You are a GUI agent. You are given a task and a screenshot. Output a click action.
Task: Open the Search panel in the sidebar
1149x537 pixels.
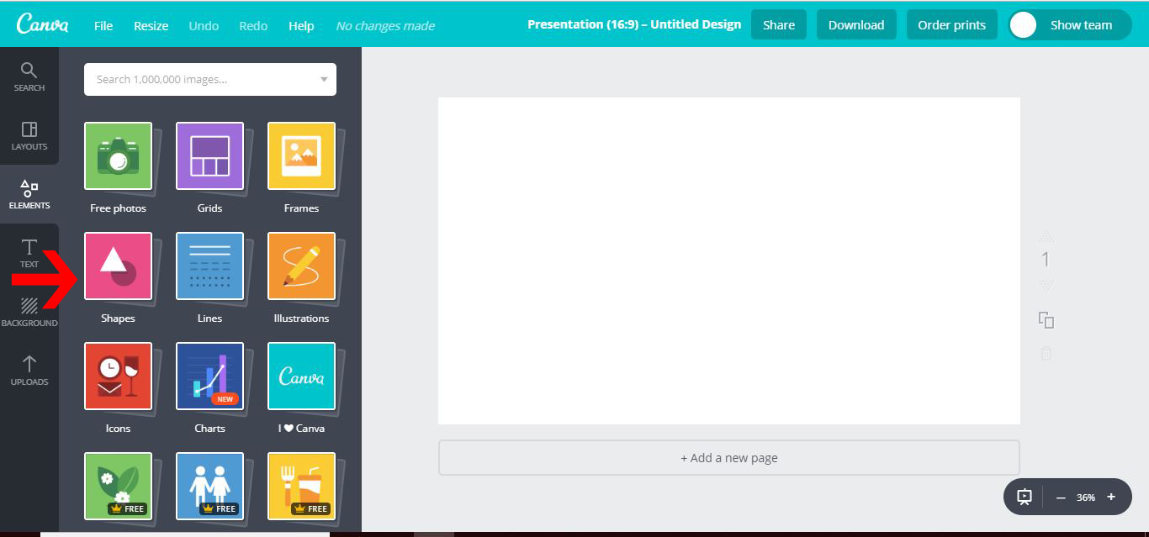point(29,77)
